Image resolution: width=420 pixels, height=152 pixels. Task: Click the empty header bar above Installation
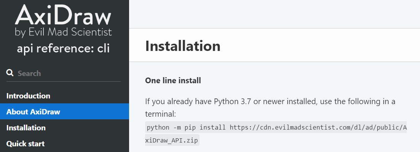(x=274, y=14)
